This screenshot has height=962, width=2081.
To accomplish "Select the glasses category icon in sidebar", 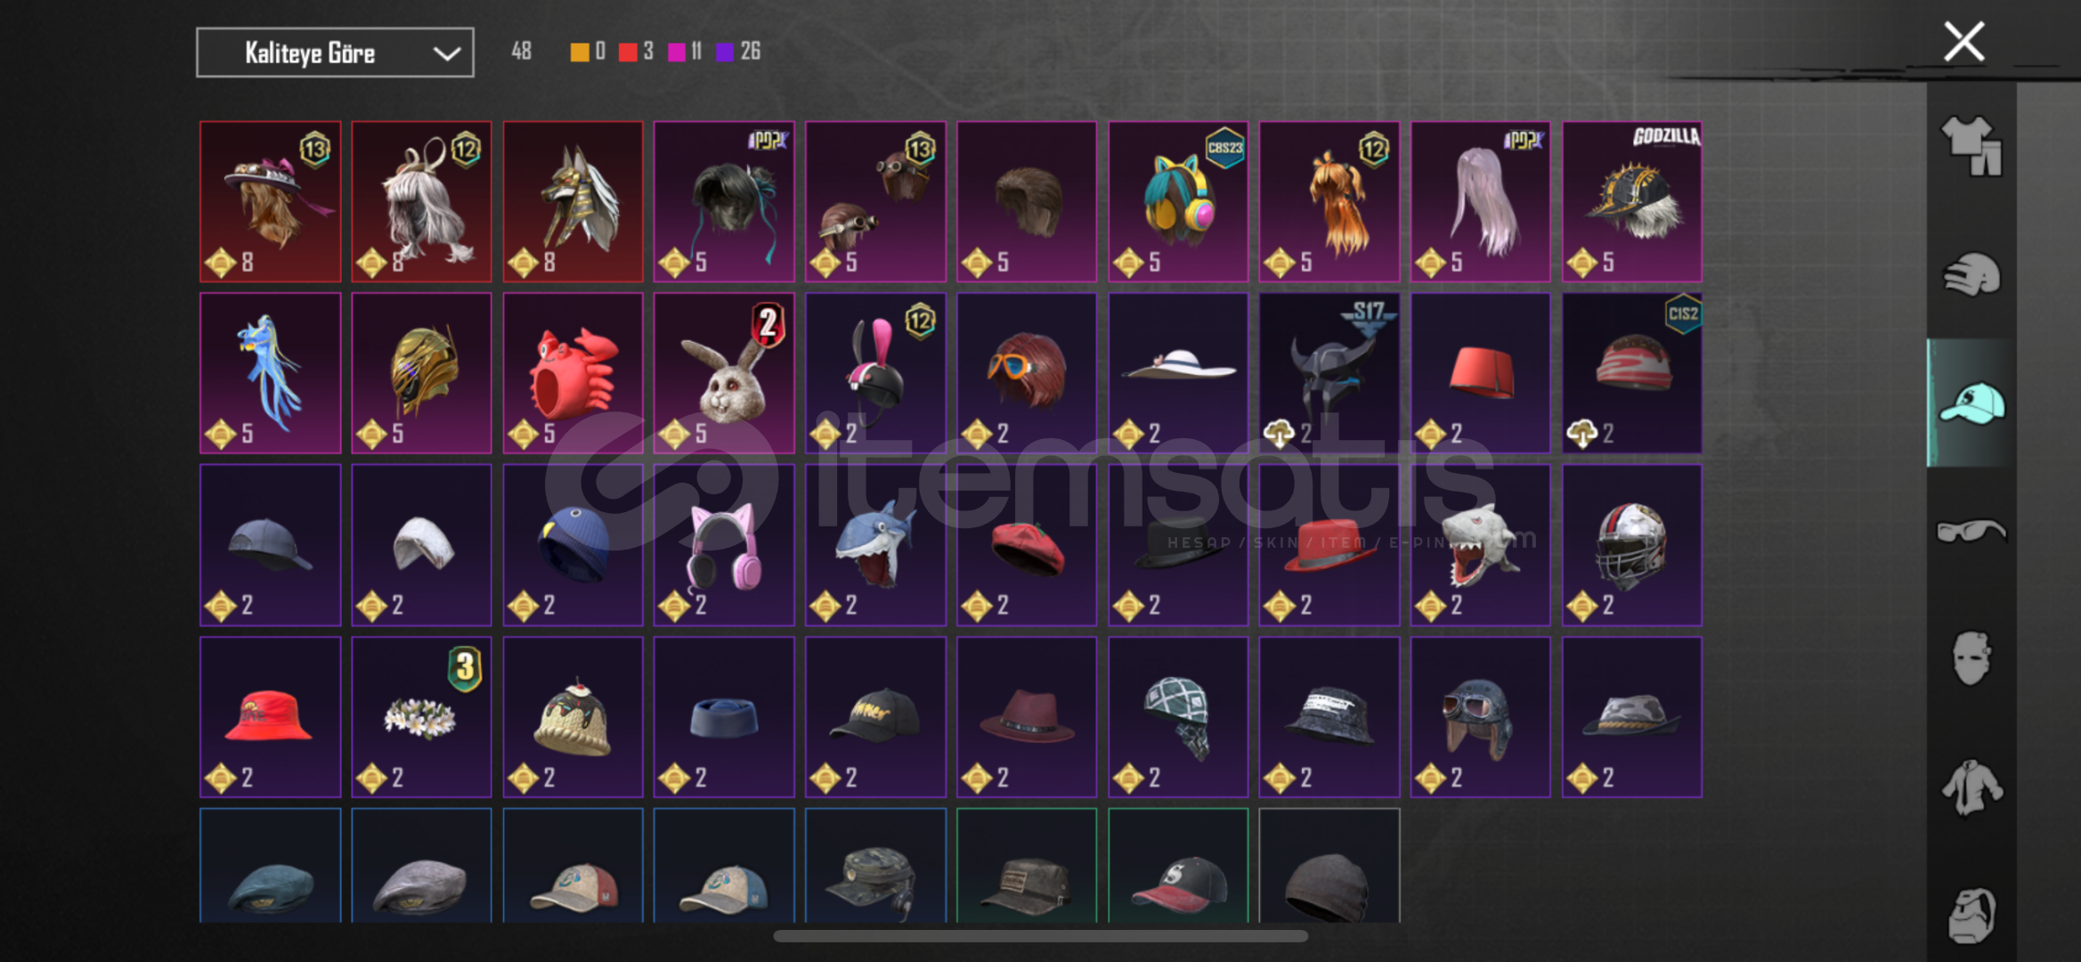I will [1971, 531].
